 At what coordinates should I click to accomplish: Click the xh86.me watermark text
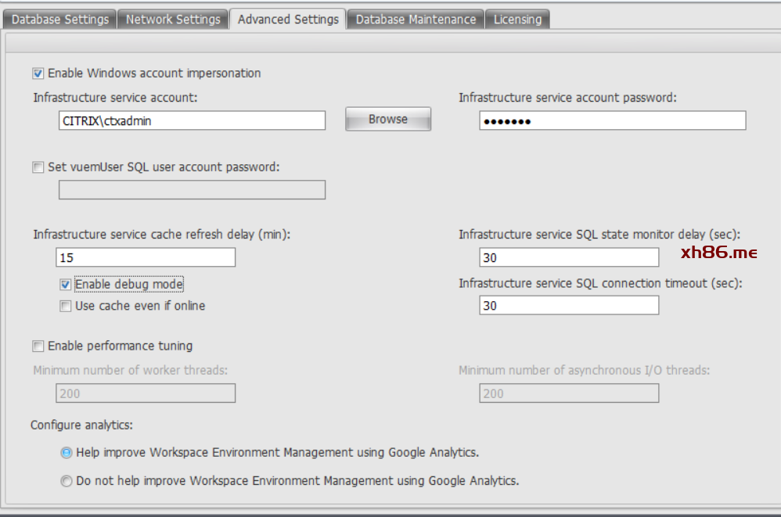[718, 252]
